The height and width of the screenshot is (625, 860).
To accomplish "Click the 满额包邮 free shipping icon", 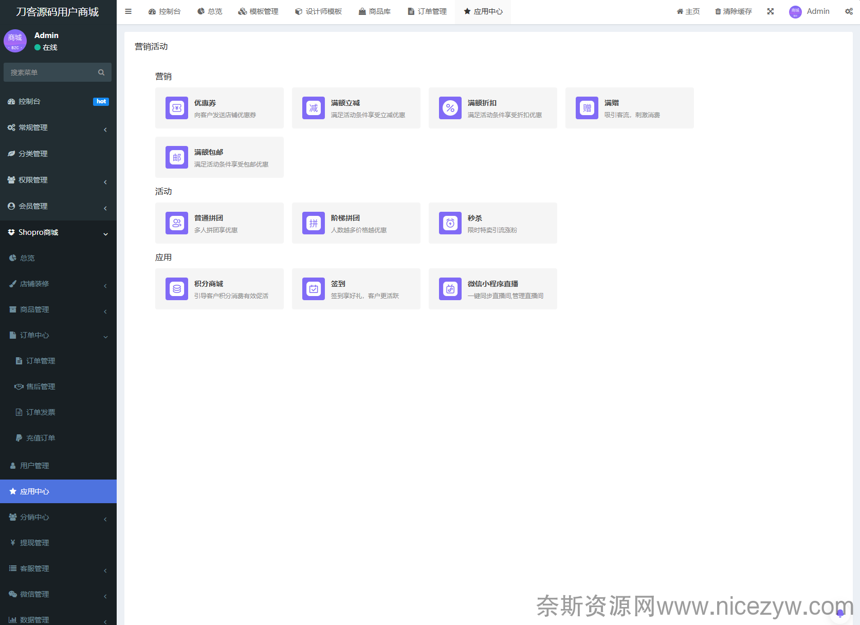I will tap(176, 157).
